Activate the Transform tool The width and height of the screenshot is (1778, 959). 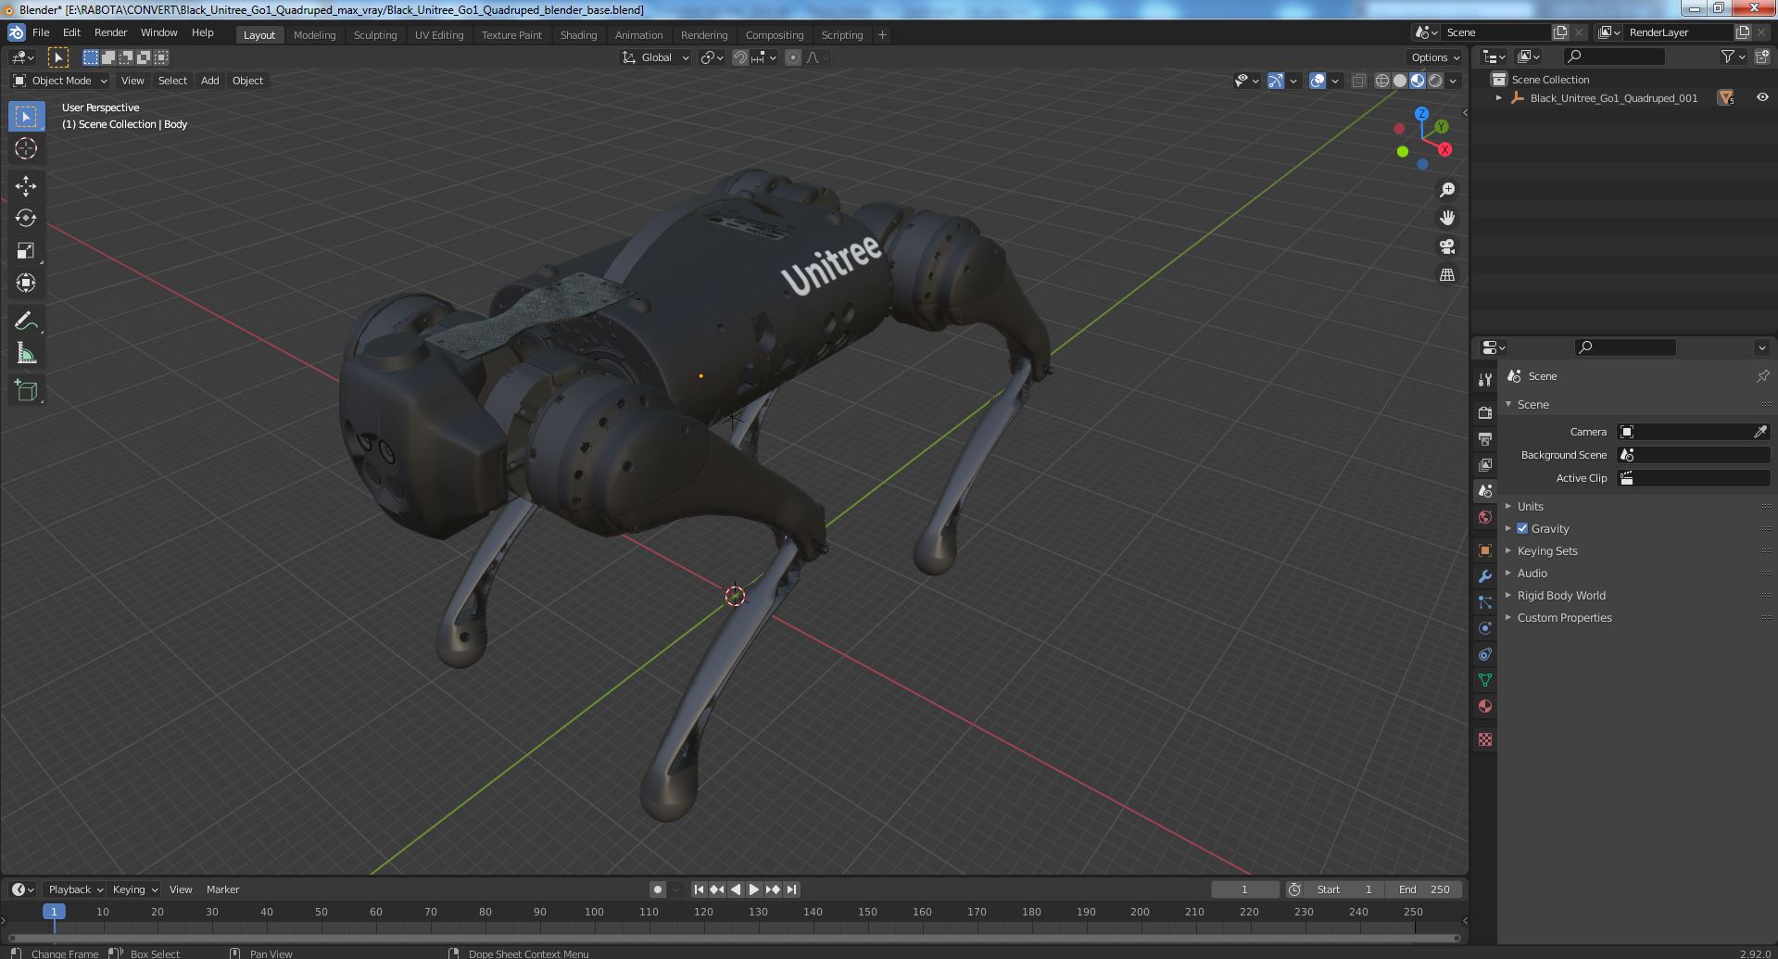[x=26, y=283]
